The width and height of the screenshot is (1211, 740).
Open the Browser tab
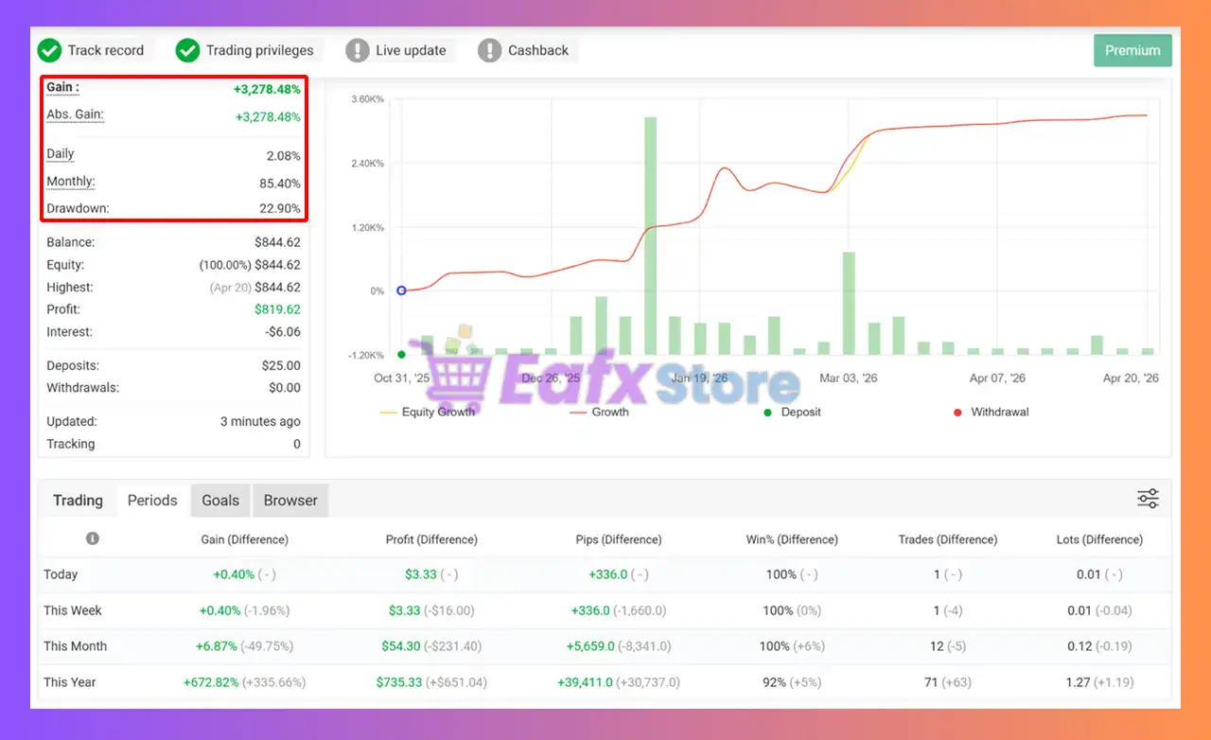[x=290, y=501]
